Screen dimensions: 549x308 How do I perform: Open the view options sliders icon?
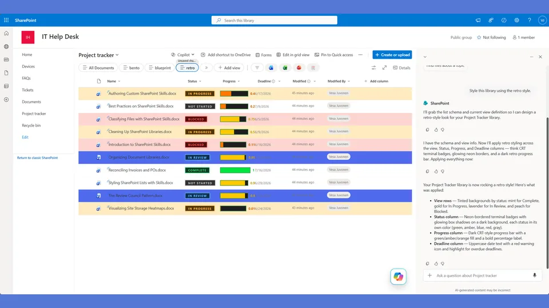373,68
